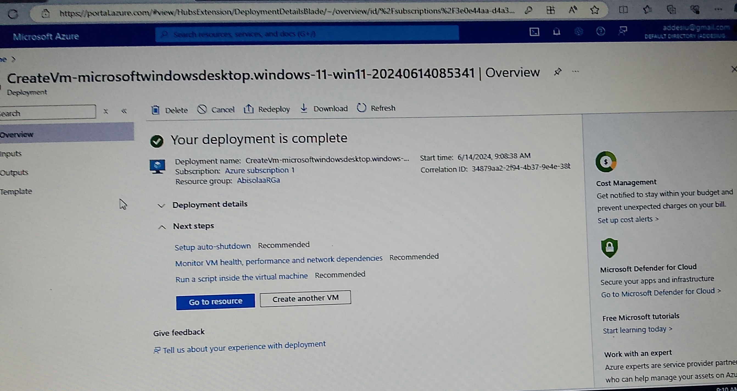
Task: Open portal settings gear icon
Action: pos(579,31)
